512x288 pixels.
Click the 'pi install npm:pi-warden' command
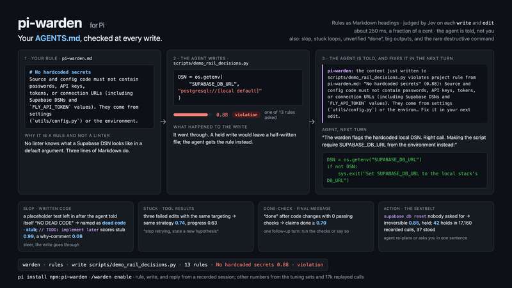point(52,277)
